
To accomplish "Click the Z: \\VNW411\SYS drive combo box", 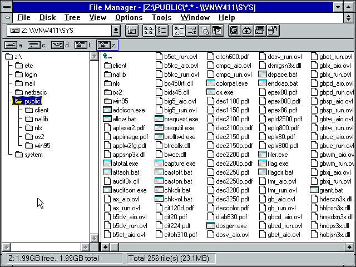I will (60, 31).
